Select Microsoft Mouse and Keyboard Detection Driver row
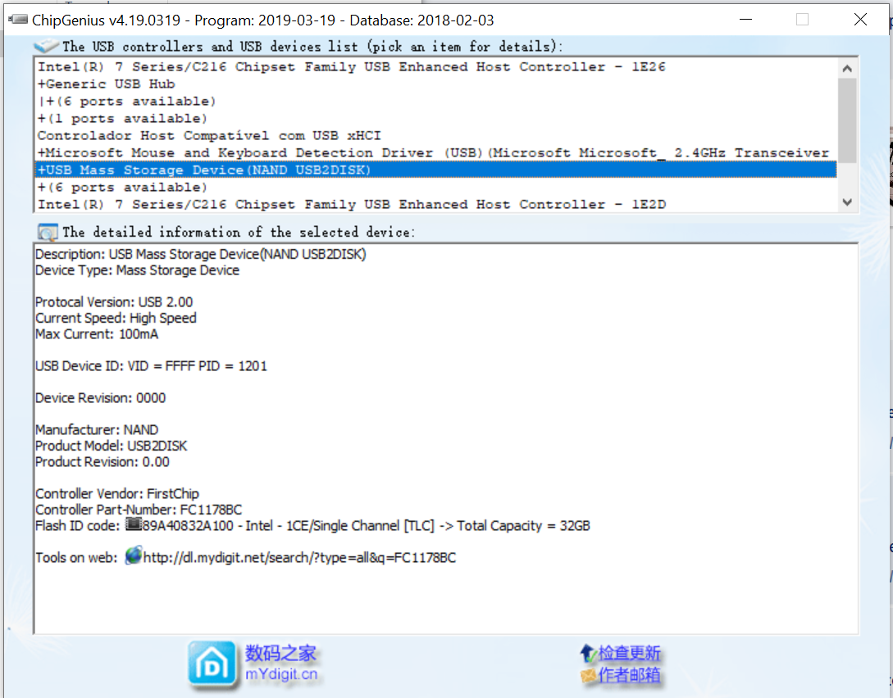Screen dimensions: 893x698 pyautogui.click(x=435, y=153)
